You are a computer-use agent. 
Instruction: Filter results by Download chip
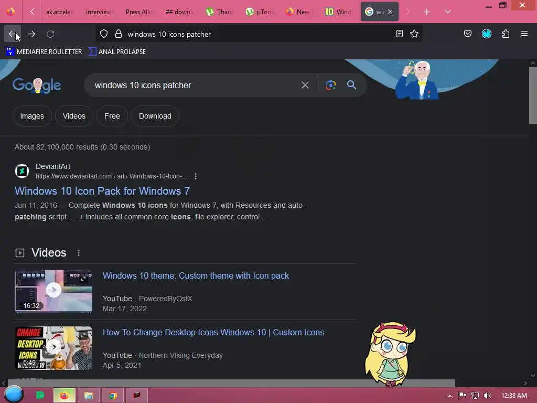155,116
